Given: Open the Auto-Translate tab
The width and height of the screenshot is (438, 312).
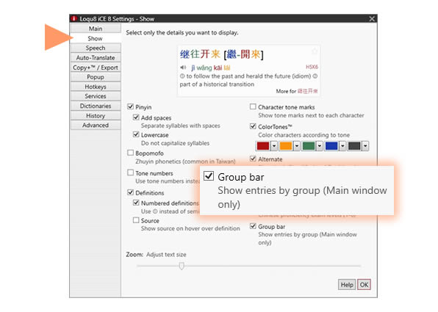Looking at the screenshot, I should coord(96,57).
